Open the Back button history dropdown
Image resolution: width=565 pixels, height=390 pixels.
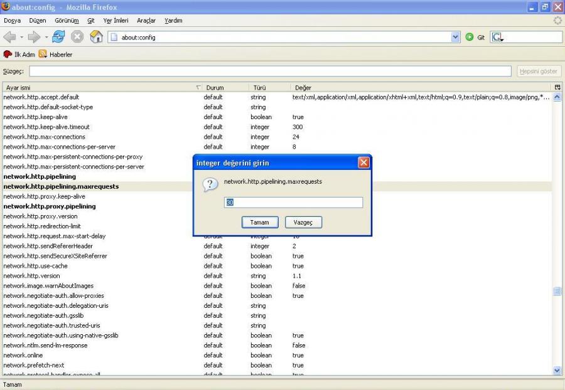point(21,37)
